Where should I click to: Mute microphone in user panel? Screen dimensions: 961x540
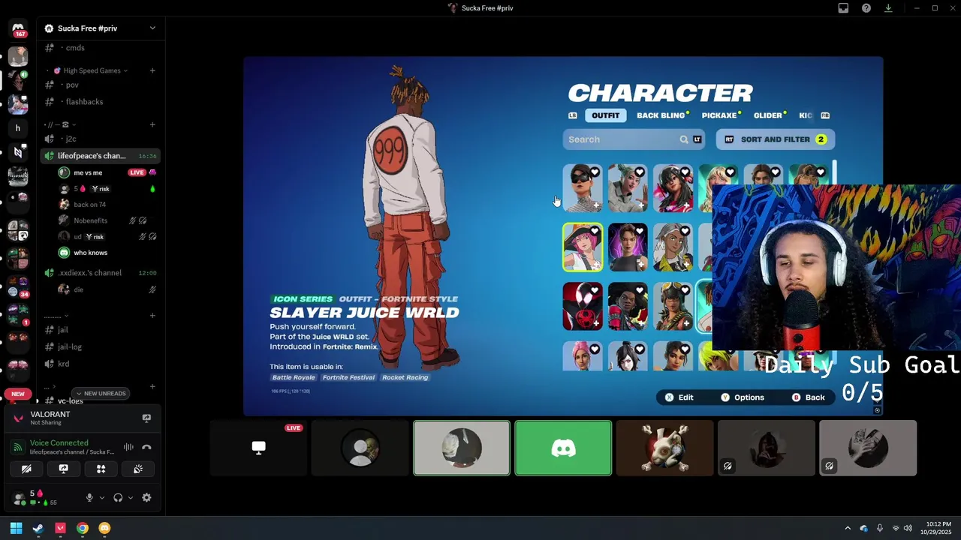[x=89, y=497]
